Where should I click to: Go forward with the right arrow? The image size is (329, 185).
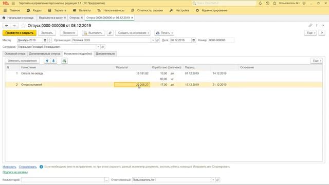click(x=14, y=26)
